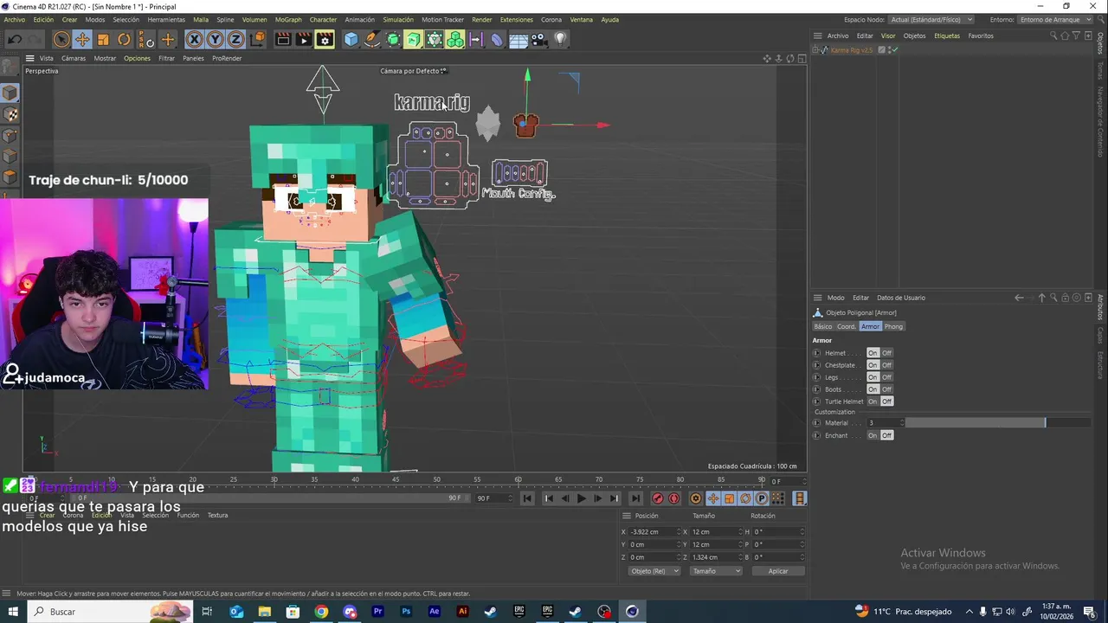Toggle the X axis lock
The width and height of the screenshot is (1108, 623).
[194, 39]
